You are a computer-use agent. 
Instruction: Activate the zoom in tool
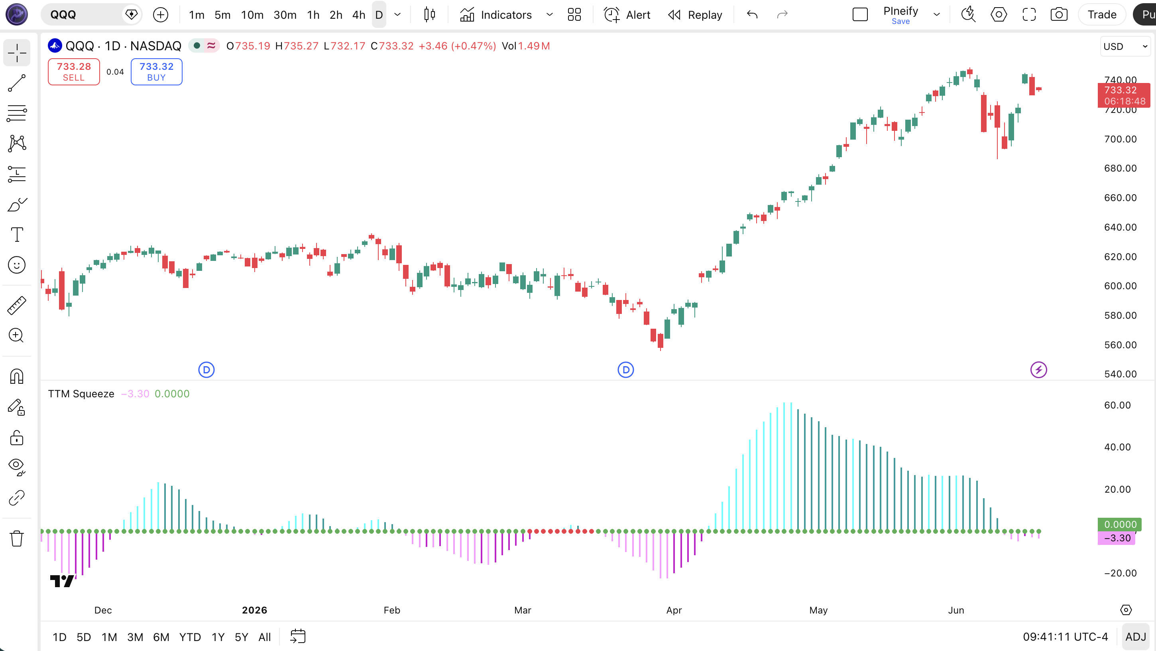[17, 335]
